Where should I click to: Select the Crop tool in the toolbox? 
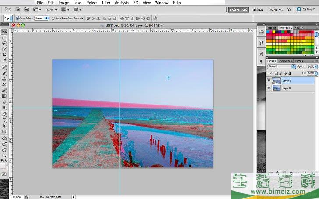click(x=4, y=55)
